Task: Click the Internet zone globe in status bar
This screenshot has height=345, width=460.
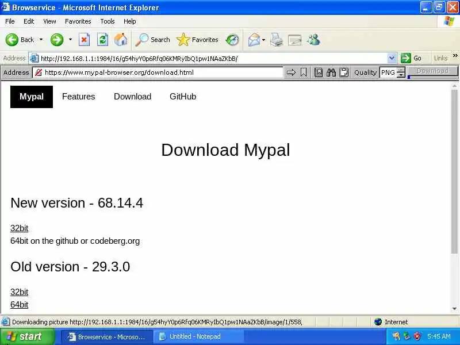Action: (x=378, y=322)
